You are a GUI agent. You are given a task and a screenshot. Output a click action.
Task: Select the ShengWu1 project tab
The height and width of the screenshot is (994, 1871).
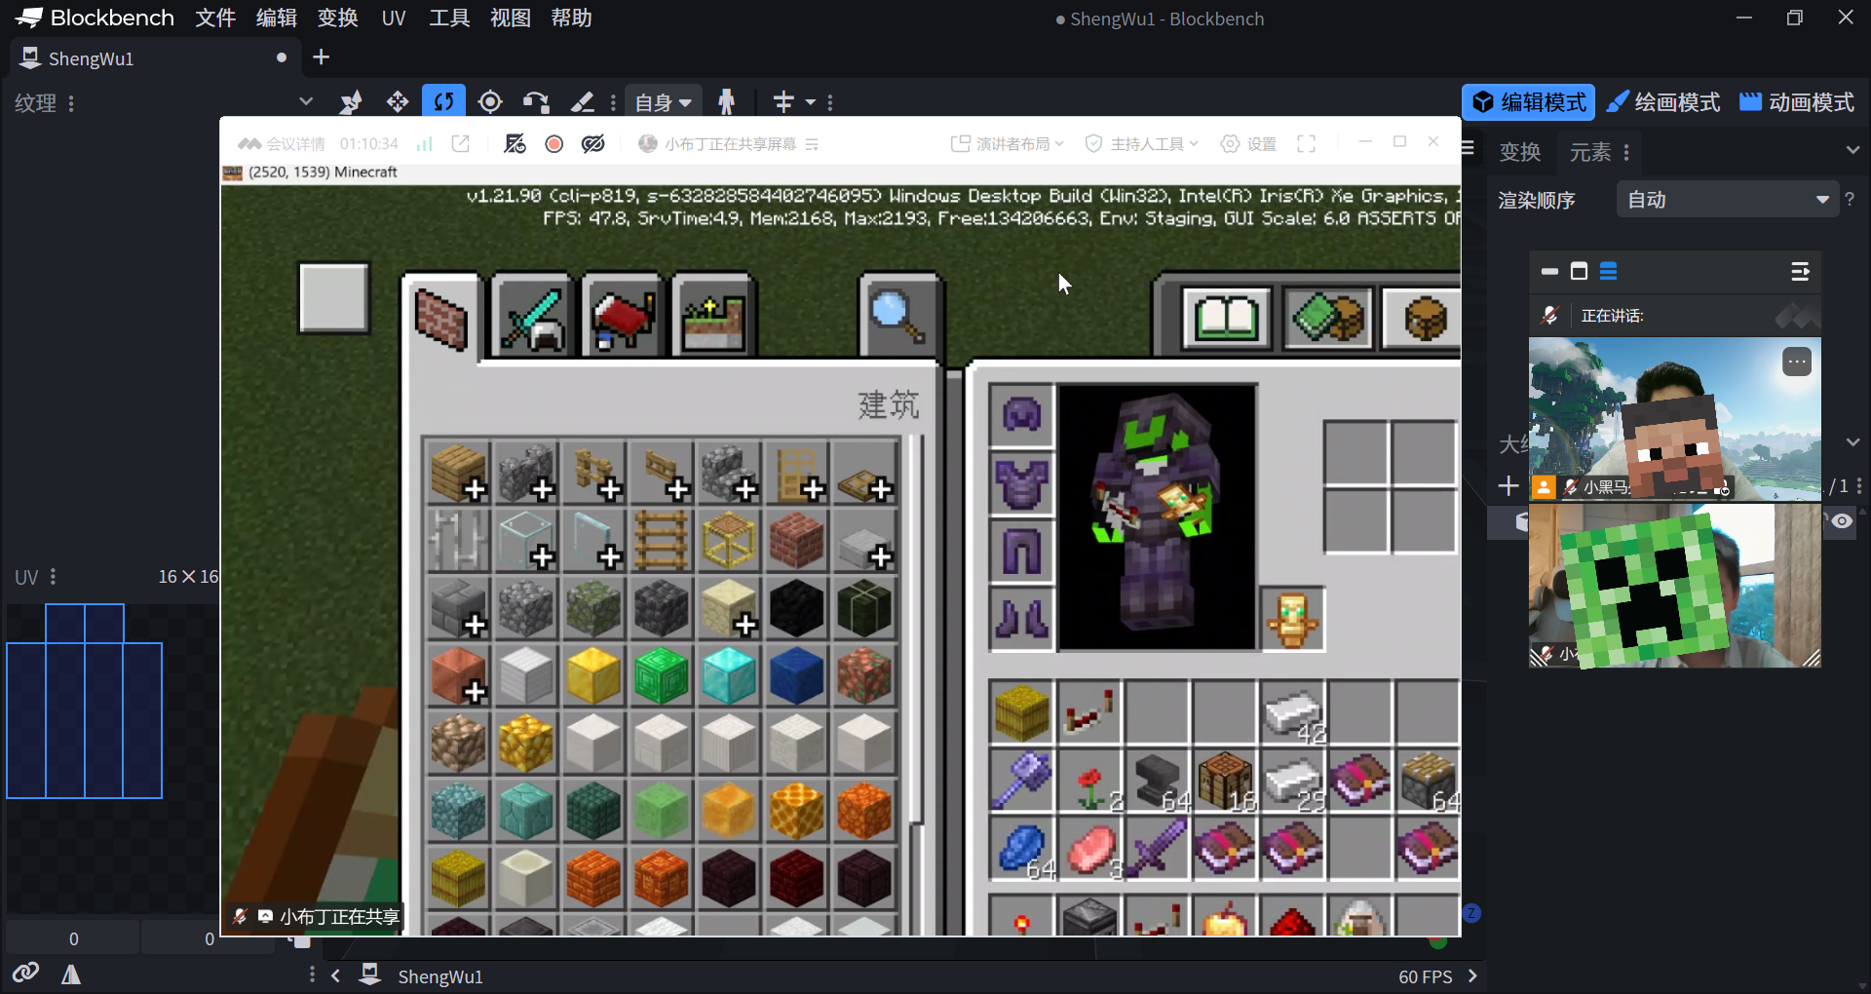coord(156,58)
